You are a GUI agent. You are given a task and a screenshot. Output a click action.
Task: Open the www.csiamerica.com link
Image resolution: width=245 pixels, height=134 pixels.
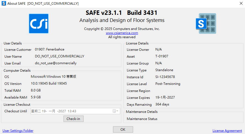(122, 33)
